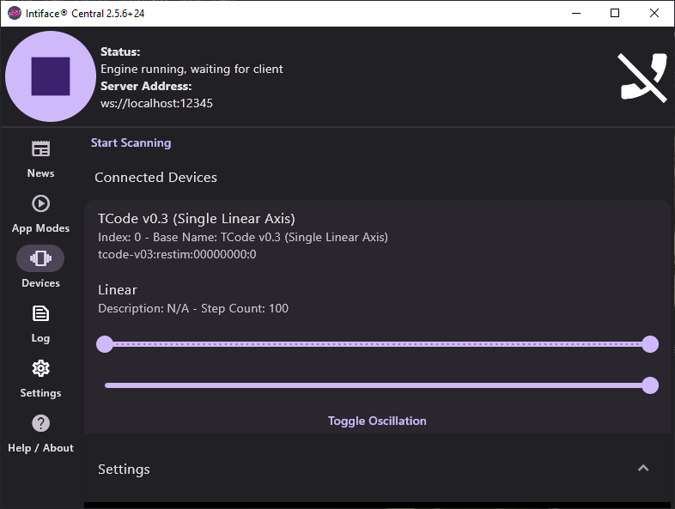This screenshot has width=675, height=509.
Task: Toggle Oscillation for the linear device
Action: 377,421
